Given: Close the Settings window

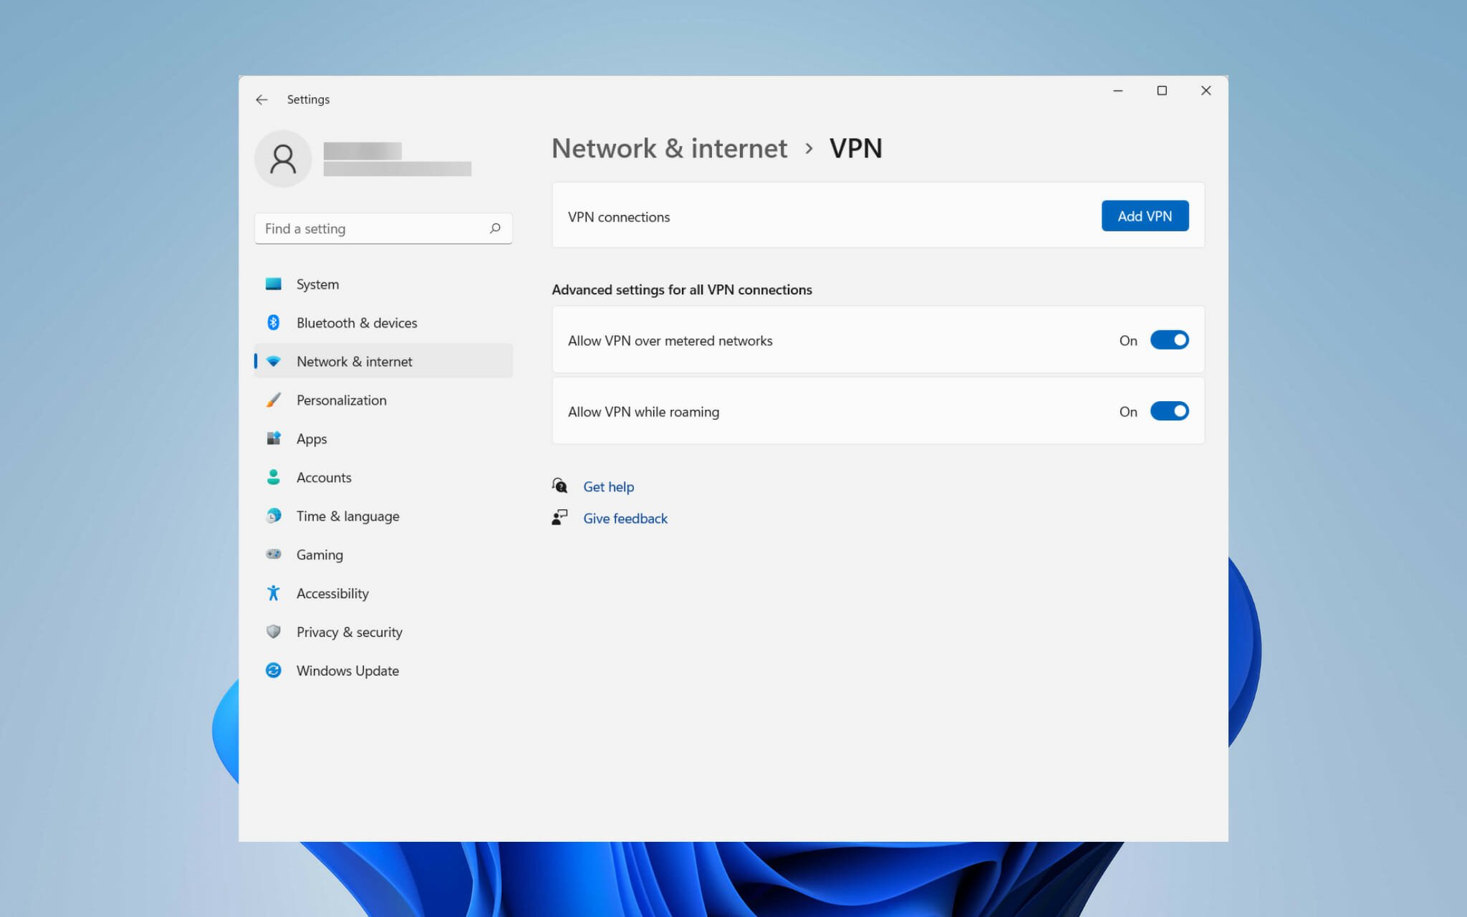Looking at the screenshot, I should coord(1206,90).
